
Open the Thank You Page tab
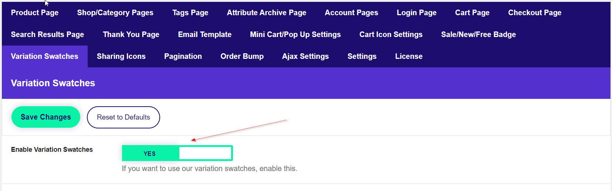click(131, 34)
